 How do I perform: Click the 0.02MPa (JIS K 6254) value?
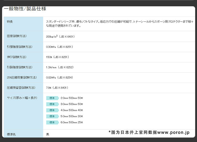[59, 78]
